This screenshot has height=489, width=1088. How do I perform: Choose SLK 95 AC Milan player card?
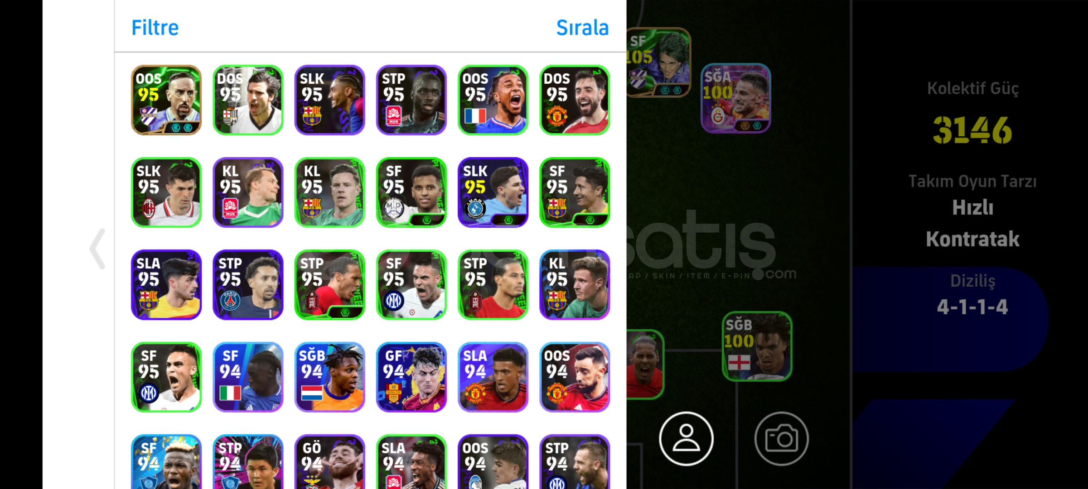pos(166,192)
